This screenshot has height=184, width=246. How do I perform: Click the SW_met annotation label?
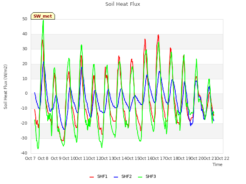coord(43,16)
